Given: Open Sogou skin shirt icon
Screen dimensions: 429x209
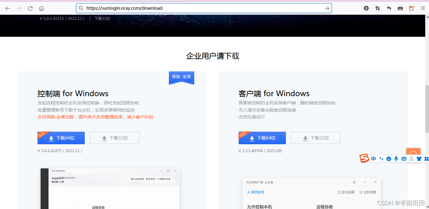Looking at the screenshot, I should coord(419,159).
